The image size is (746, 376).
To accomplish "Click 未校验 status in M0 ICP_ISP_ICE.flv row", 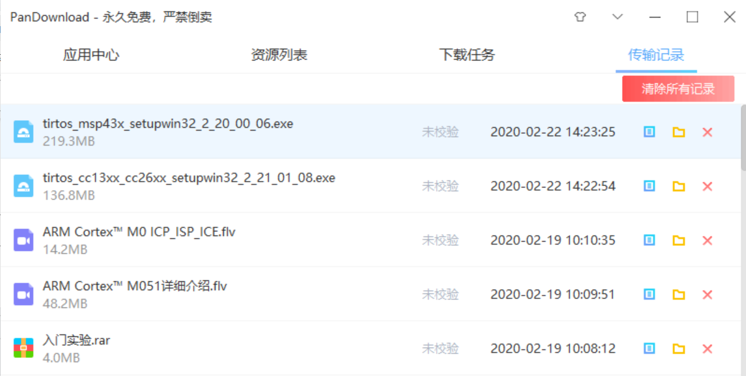I will (x=440, y=240).
